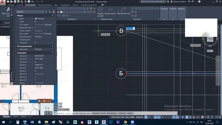The image size is (222, 125).
Task: Open the AutoCAD application menu logo button
Action: 2,2
